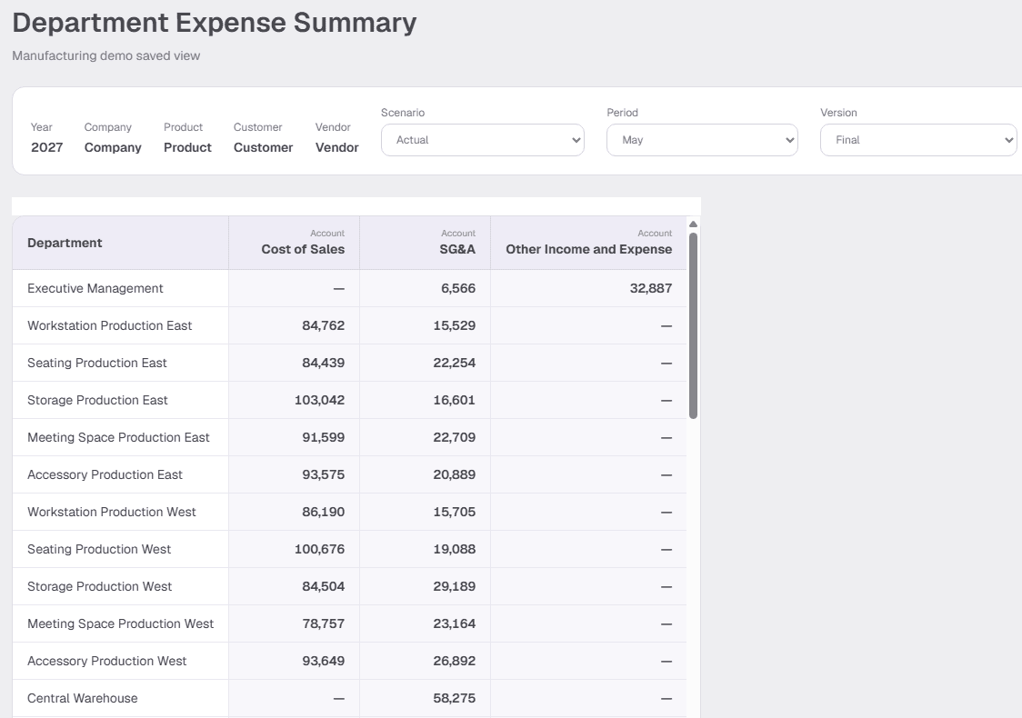
Task: Open the Version dropdown showing Final
Action: click(x=918, y=140)
